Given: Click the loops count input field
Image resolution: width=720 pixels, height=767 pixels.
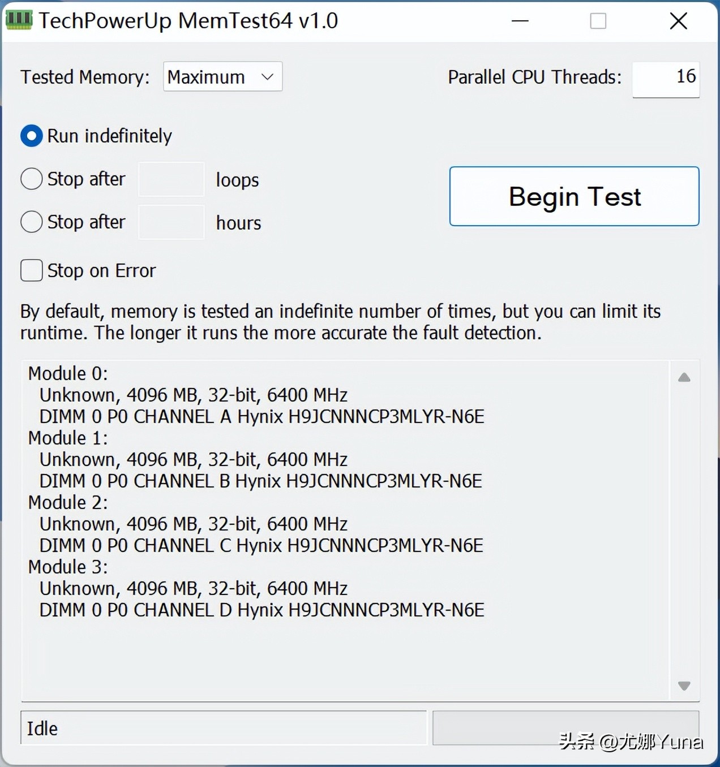Looking at the screenshot, I should (x=172, y=179).
